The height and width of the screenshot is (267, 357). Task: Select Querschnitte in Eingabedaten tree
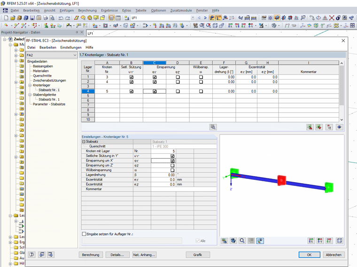pos(42,75)
